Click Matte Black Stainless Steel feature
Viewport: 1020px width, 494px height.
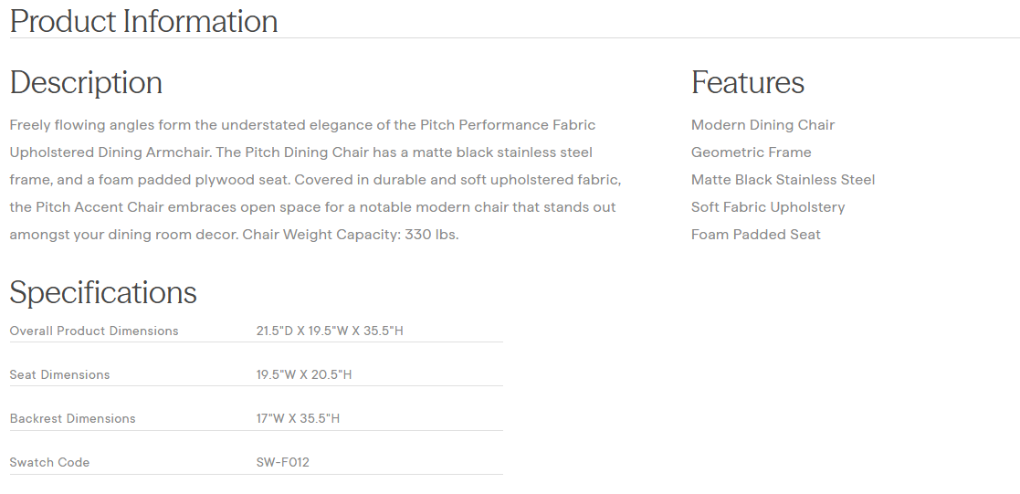click(783, 180)
